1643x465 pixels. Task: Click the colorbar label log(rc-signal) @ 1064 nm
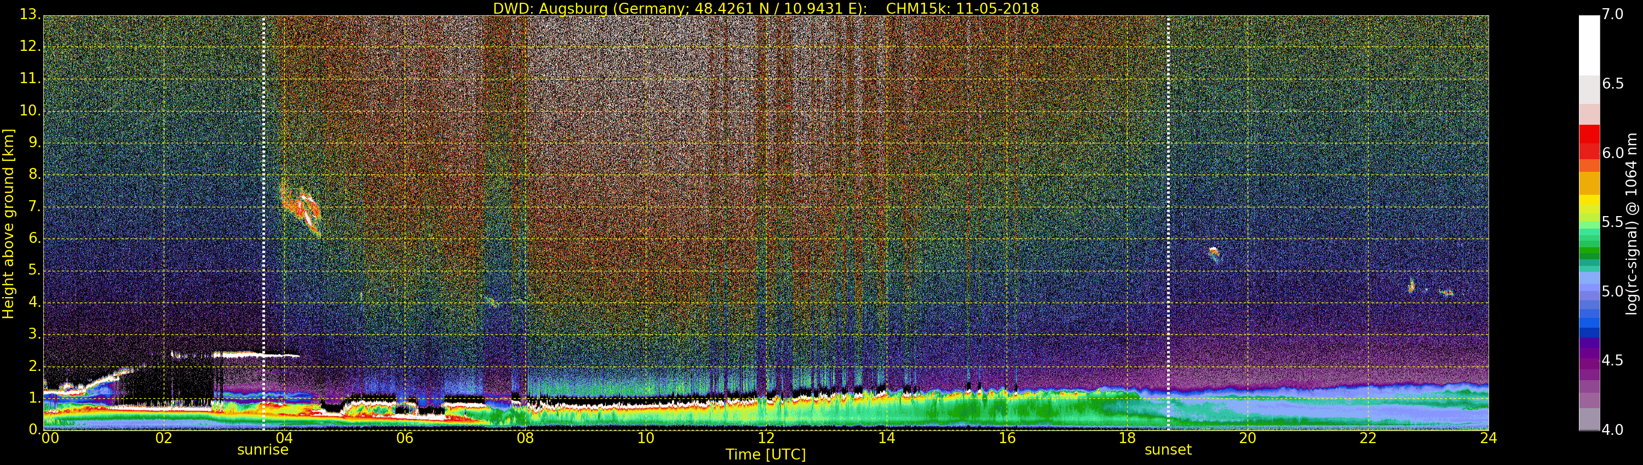pyautogui.click(x=1631, y=224)
